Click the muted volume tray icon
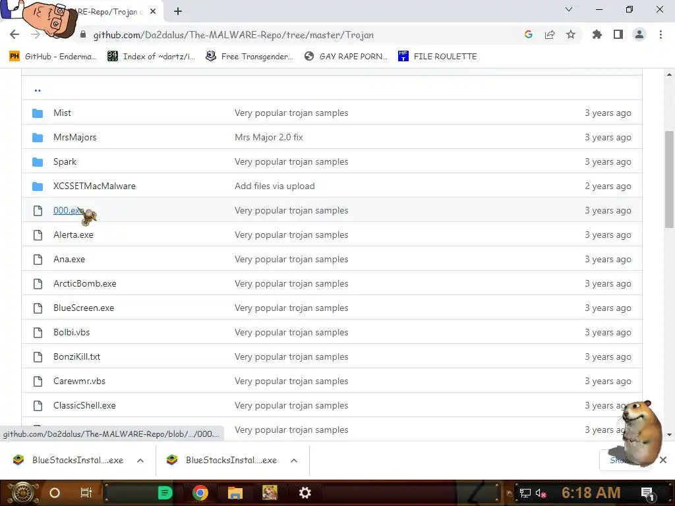Image resolution: width=675 pixels, height=506 pixels. 541,493
